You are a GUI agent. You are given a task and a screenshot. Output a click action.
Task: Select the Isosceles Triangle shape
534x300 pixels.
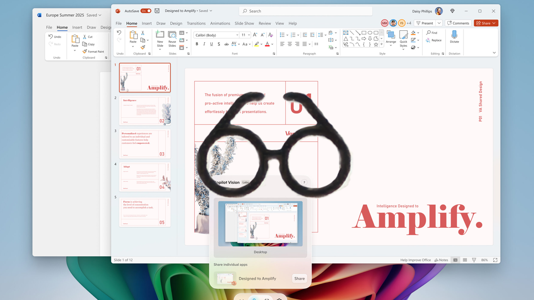click(x=346, y=39)
